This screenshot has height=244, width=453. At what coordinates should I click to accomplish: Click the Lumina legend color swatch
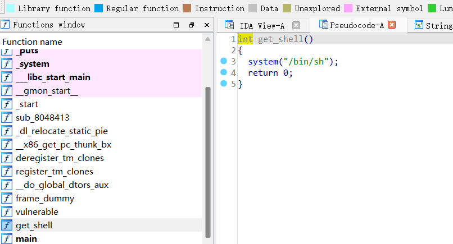[432, 8]
